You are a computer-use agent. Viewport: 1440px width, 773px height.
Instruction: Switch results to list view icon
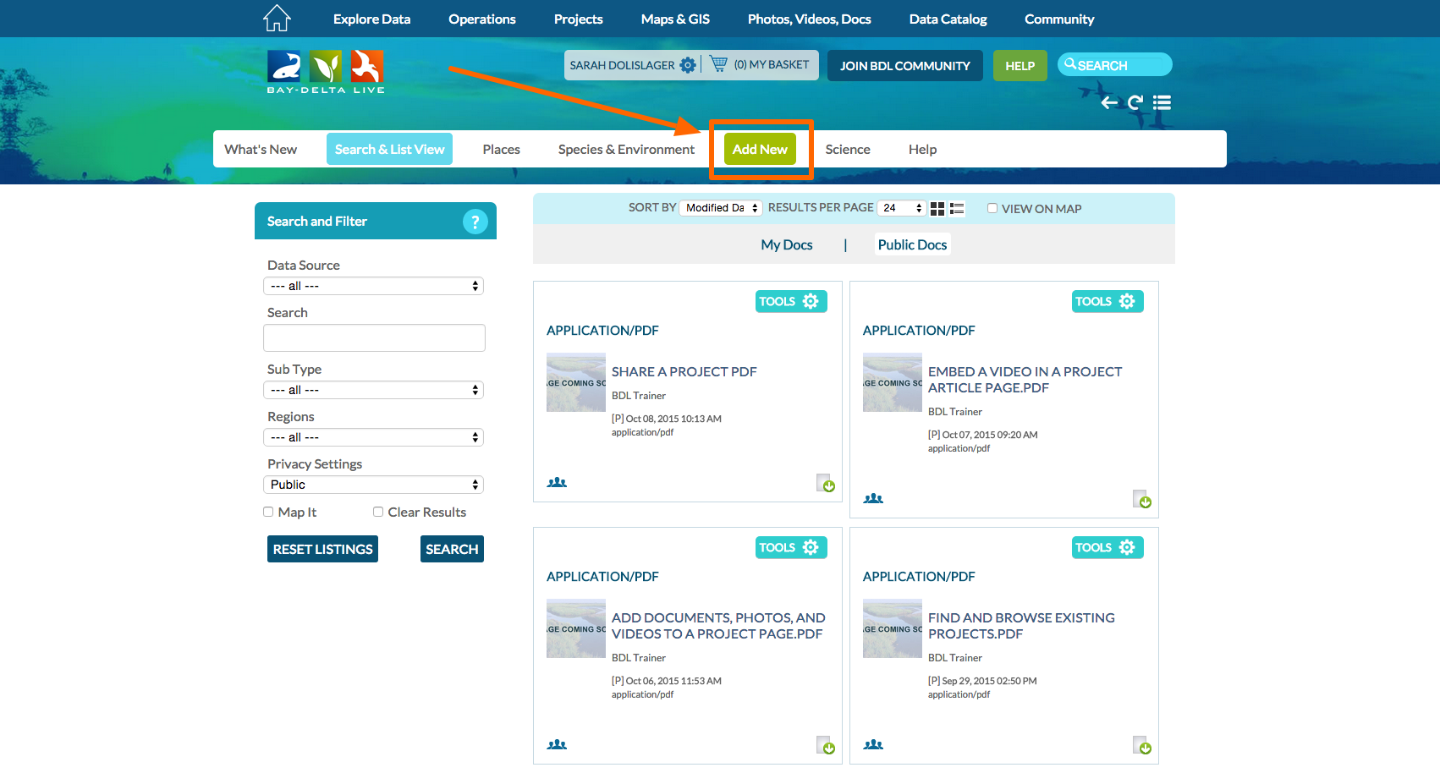click(x=957, y=209)
